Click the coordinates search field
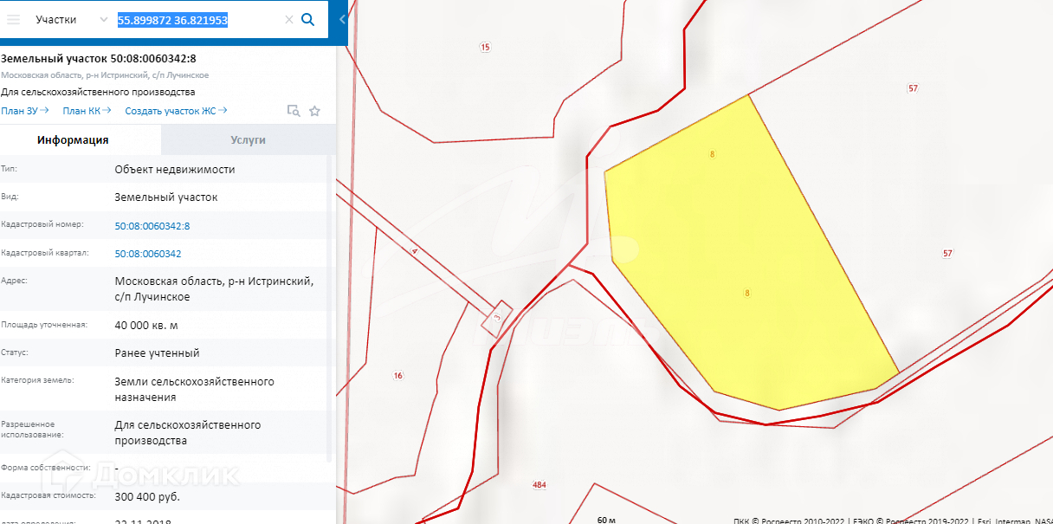The height and width of the screenshot is (524, 1053). pos(199,19)
